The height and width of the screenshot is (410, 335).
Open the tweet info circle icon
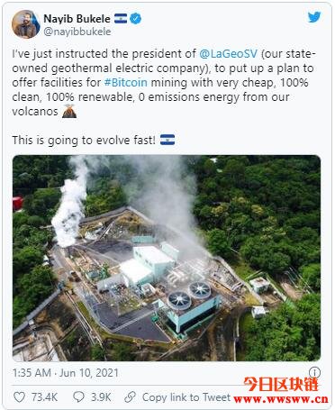(x=314, y=372)
